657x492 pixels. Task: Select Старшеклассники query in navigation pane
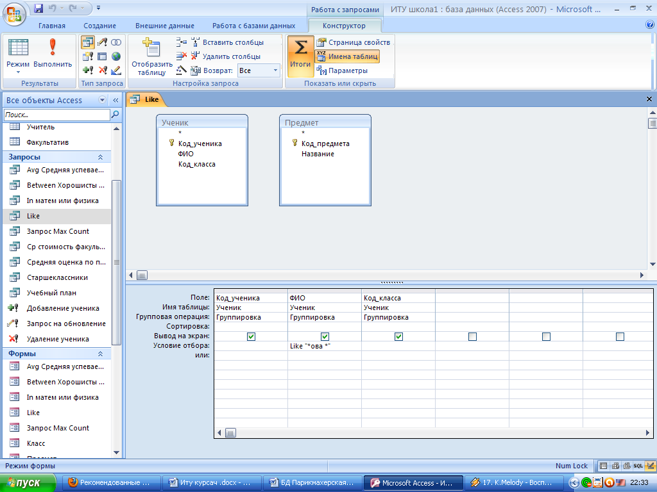coord(57,277)
